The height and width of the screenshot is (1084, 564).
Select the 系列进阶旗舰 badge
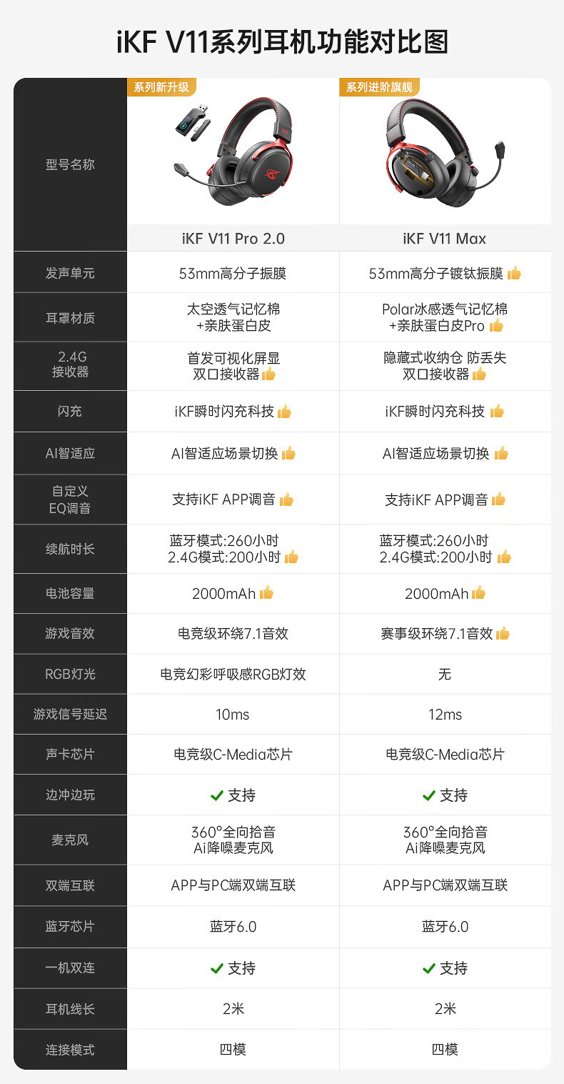[x=378, y=87]
